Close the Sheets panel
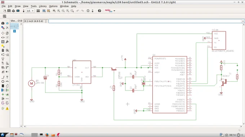This screenshot has width=245, height=137. click(x=21, y=21)
